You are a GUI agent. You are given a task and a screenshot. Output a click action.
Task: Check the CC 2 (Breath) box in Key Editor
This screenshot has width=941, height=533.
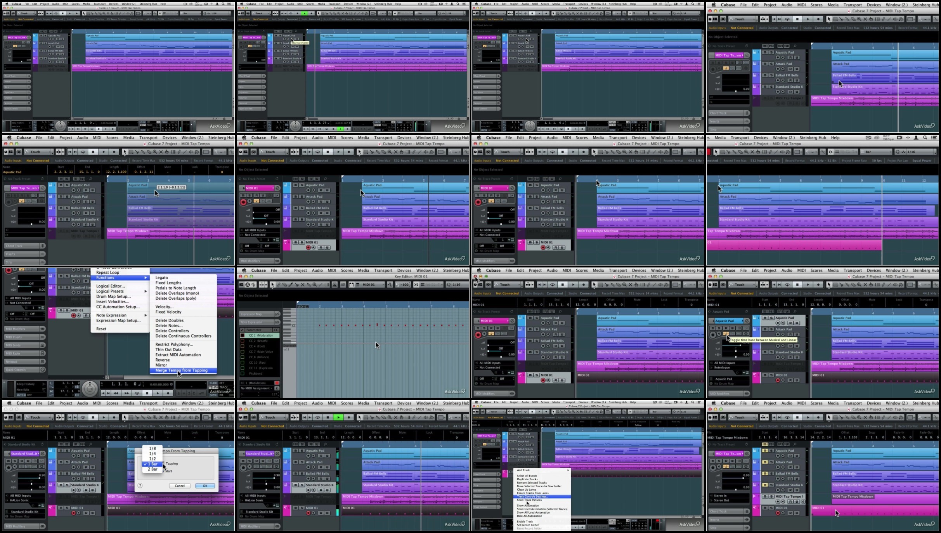click(x=243, y=341)
